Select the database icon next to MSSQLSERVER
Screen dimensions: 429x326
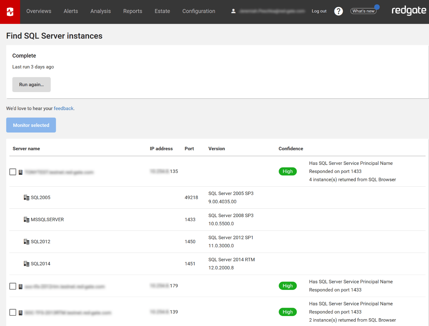tap(26, 219)
